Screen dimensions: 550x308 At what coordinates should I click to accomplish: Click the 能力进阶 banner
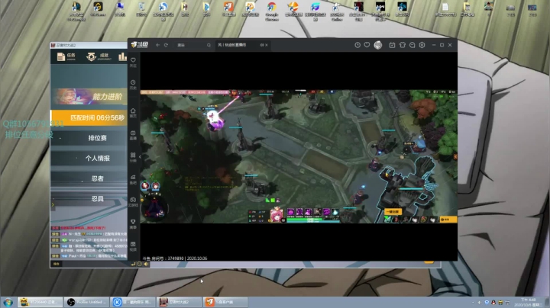(89, 97)
